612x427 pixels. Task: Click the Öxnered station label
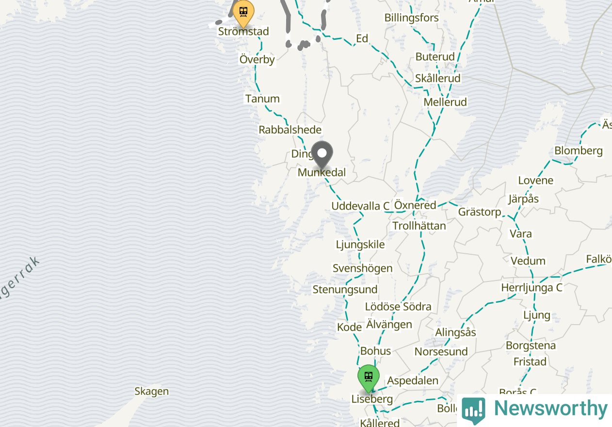coord(415,205)
